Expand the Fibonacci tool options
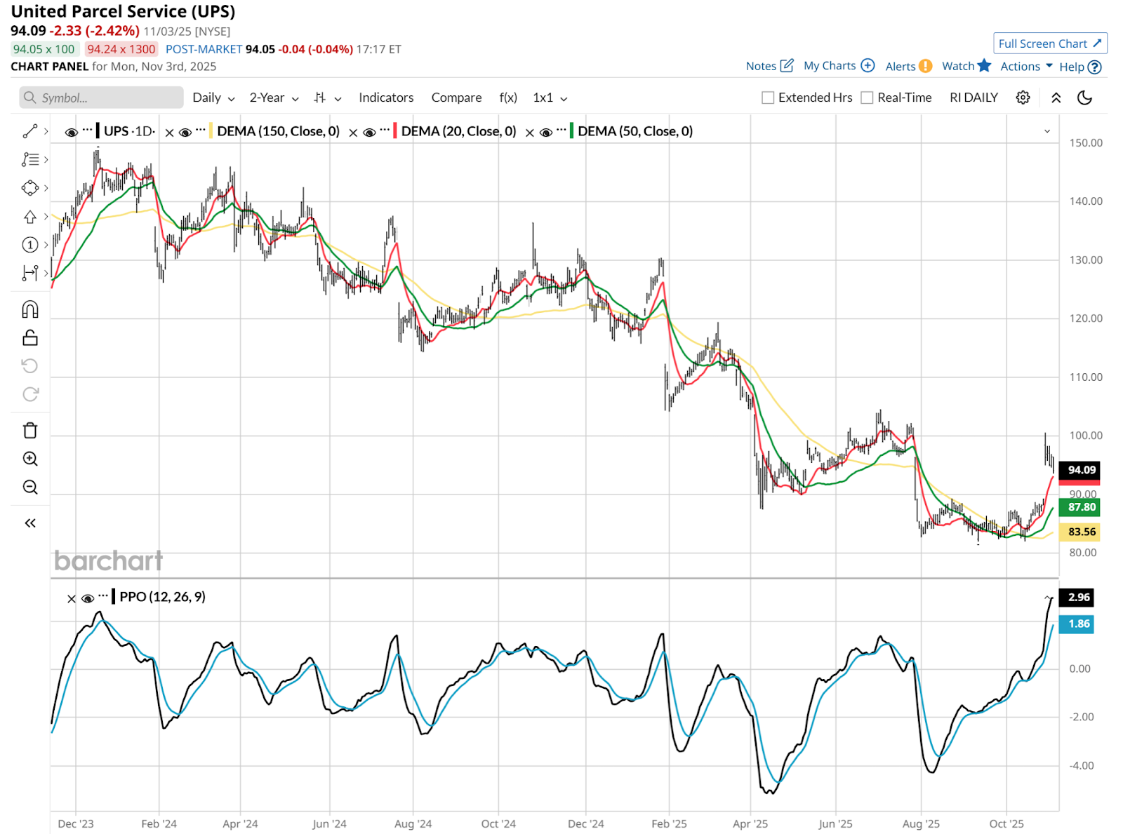Image resolution: width=1123 pixels, height=834 pixels. (46, 160)
